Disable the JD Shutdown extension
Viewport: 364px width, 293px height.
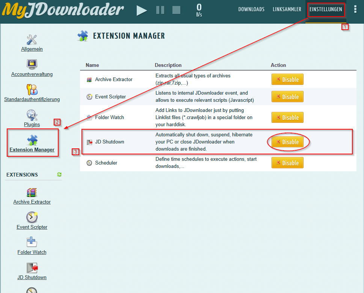pyautogui.click(x=287, y=142)
